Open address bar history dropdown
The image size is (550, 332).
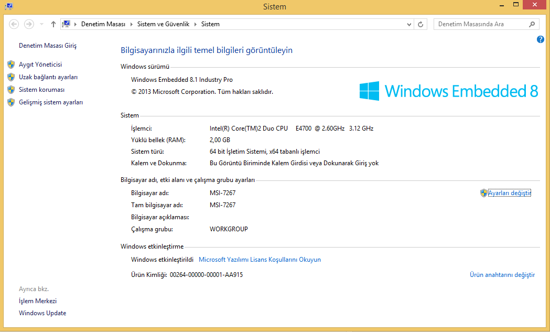pos(409,24)
